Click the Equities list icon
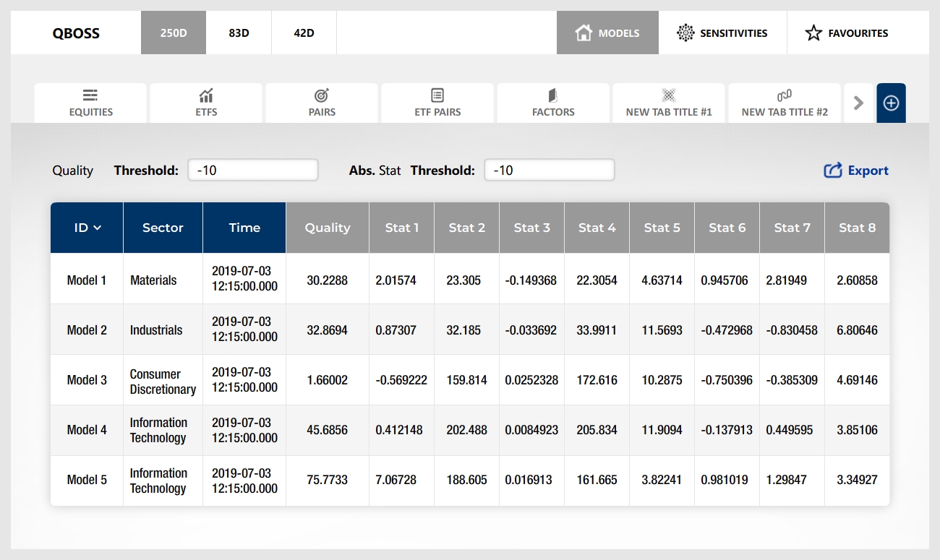 point(90,95)
